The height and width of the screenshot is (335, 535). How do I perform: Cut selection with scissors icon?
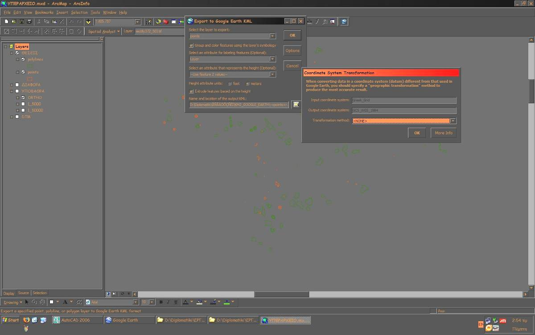point(39,21)
